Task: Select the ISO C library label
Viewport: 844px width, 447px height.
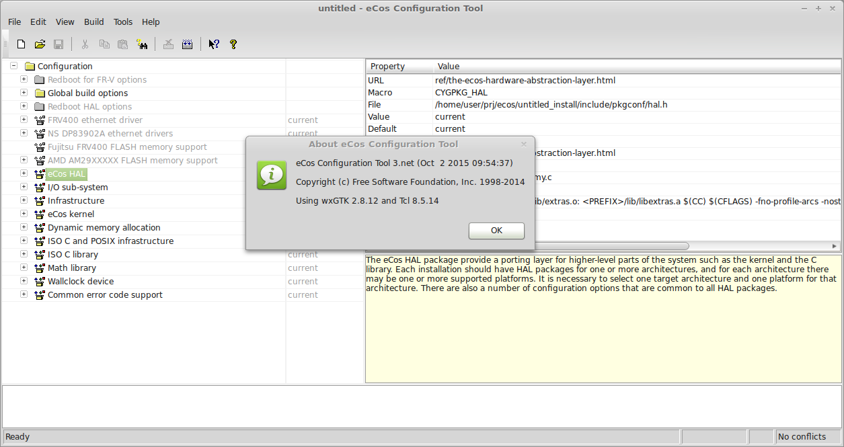Action: (x=73, y=255)
